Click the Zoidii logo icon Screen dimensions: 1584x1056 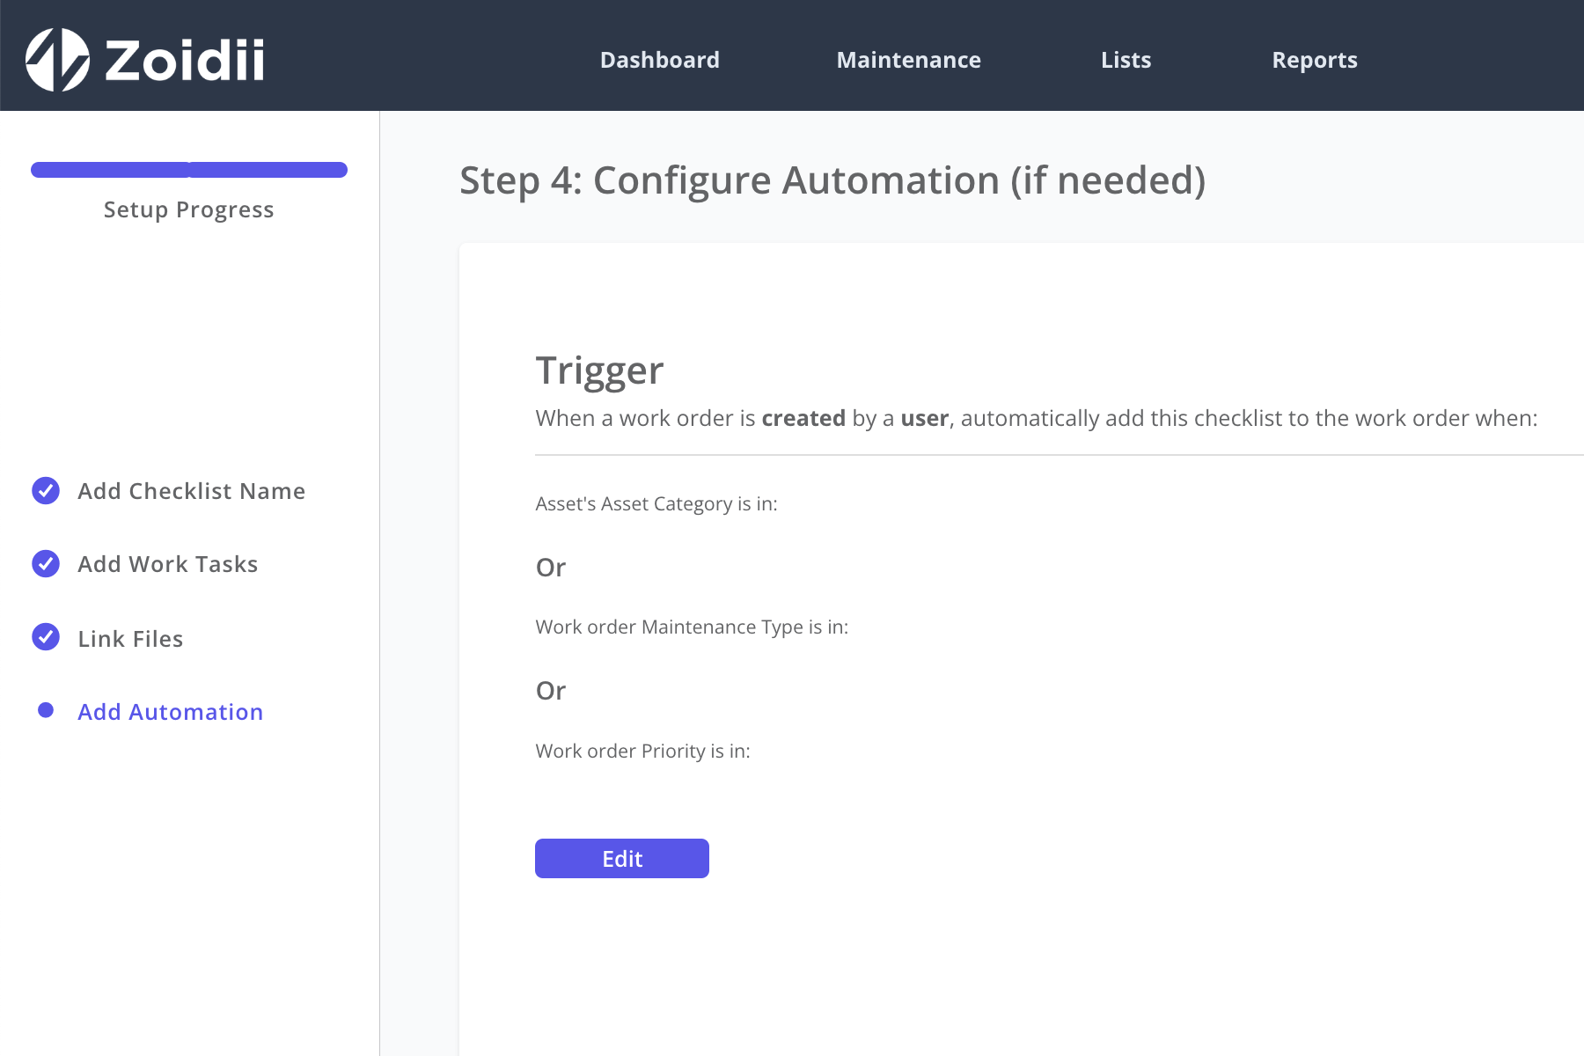(57, 60)
